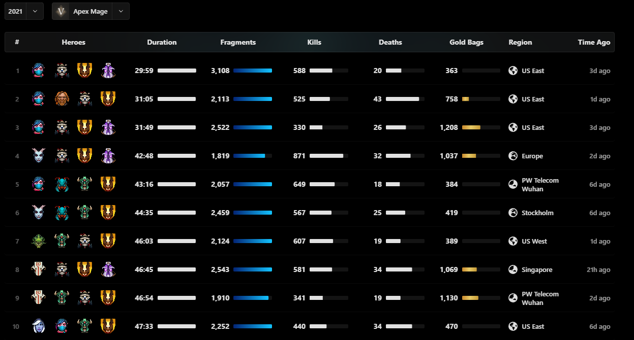Click the blue insect hero in row 6
The height and width of the screenshot is (340, 634).
(x=62, y=213)
